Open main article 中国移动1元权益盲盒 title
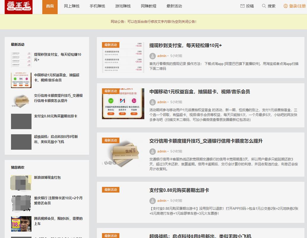 pos(200,92)
